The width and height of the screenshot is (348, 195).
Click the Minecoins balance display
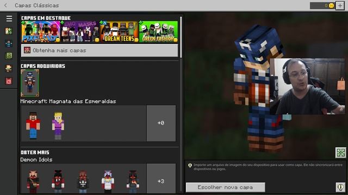tap(322, 5)
